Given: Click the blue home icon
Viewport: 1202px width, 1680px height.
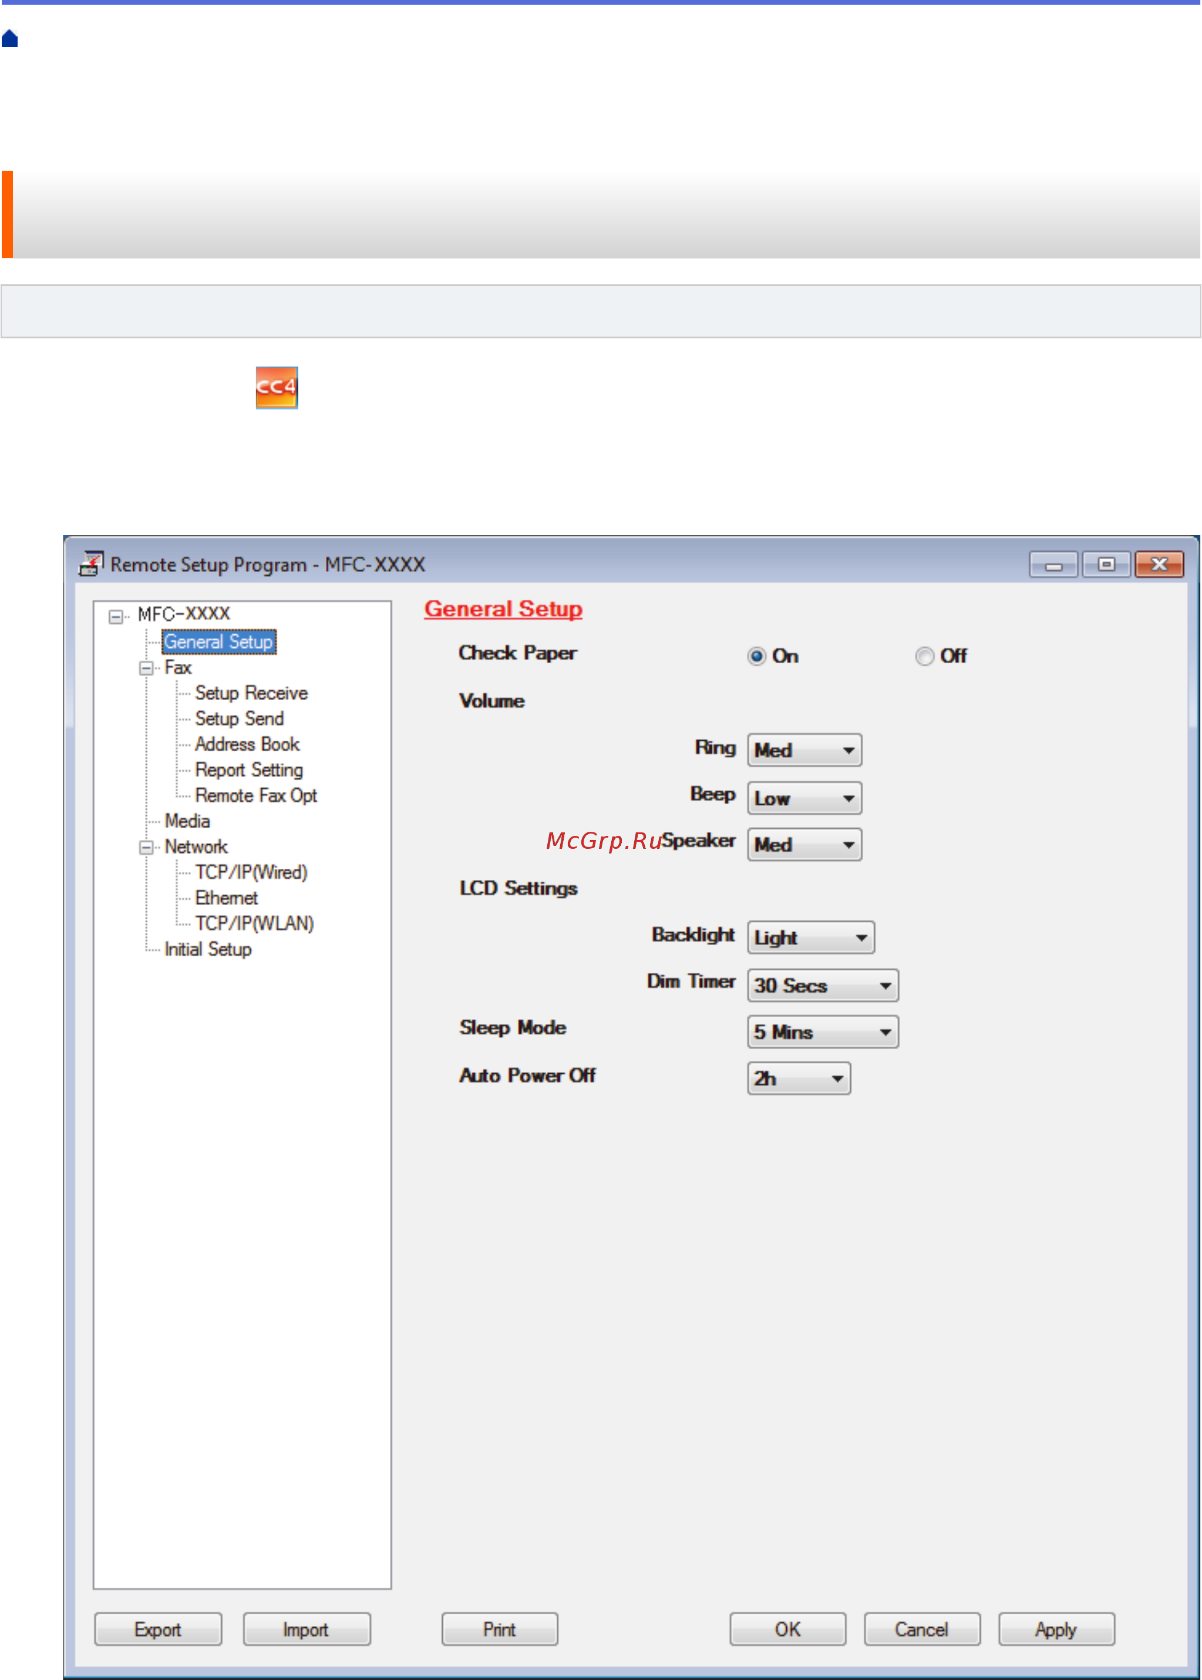Looking at the screenshot, I should pyautogui.click(x=9, y=39).
